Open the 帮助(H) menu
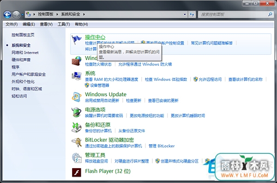The image size is (277, 183). [81, 24]
